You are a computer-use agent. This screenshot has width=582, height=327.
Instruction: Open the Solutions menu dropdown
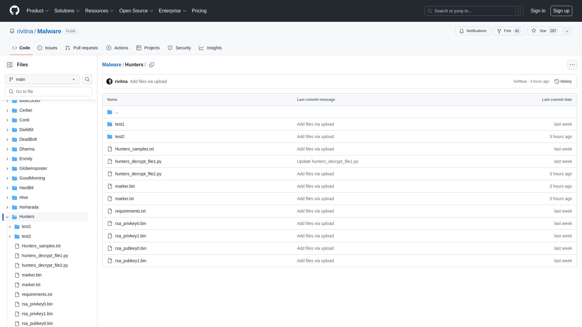tap(67, 11)
